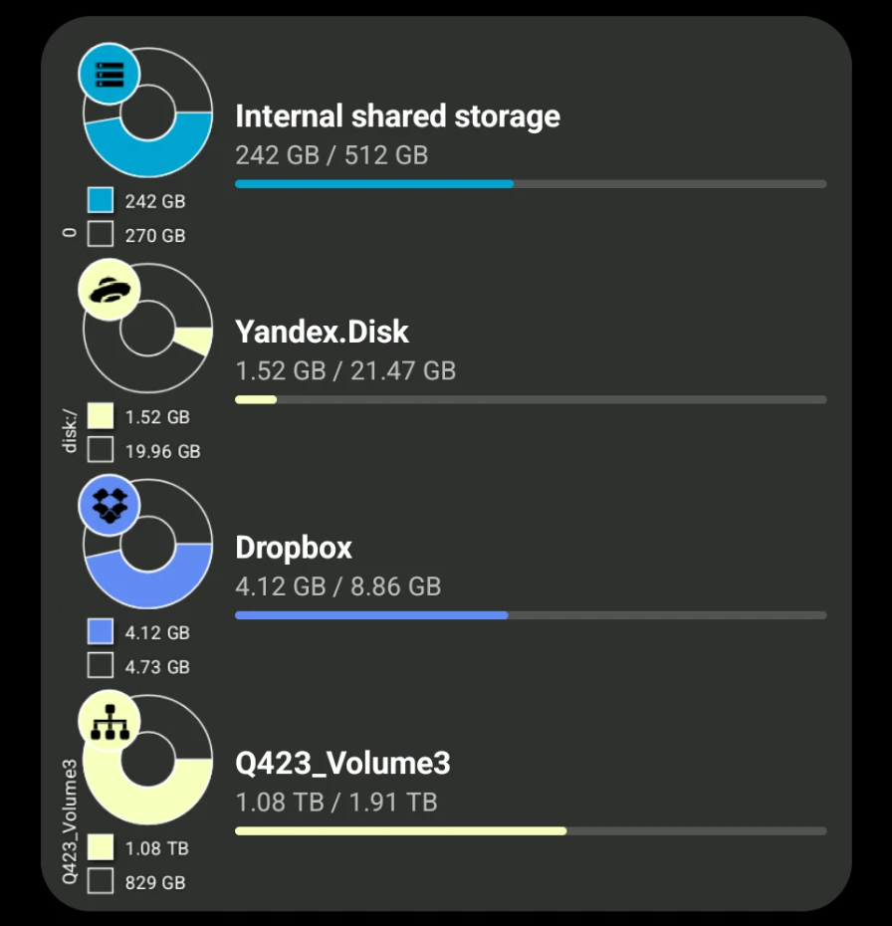Open the Q423_Volume3 donut chart

[x=147, y=760]
